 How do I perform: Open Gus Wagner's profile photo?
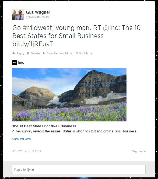[18, 14]
